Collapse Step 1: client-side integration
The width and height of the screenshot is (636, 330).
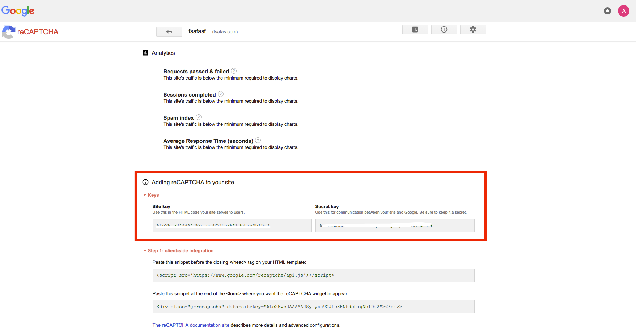178,250
